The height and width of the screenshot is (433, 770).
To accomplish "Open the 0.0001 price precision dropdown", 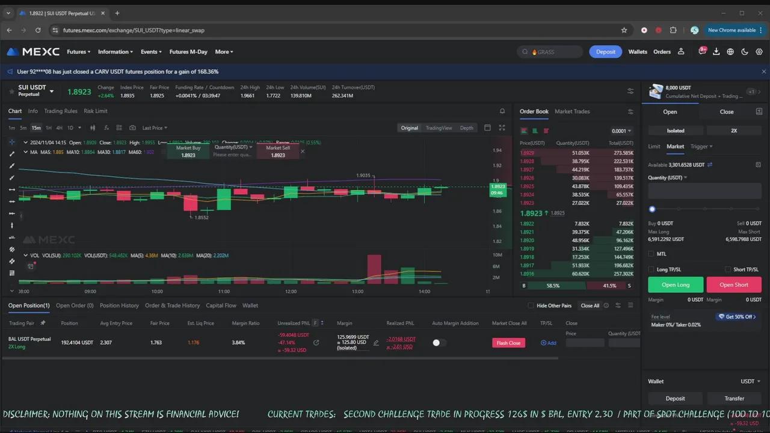I will pyautogui.click(x=621, y=131).
